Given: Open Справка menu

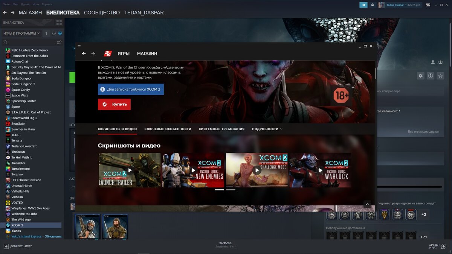Looking at the screenshot, I should pyautogui.click(x=47, y=4).
